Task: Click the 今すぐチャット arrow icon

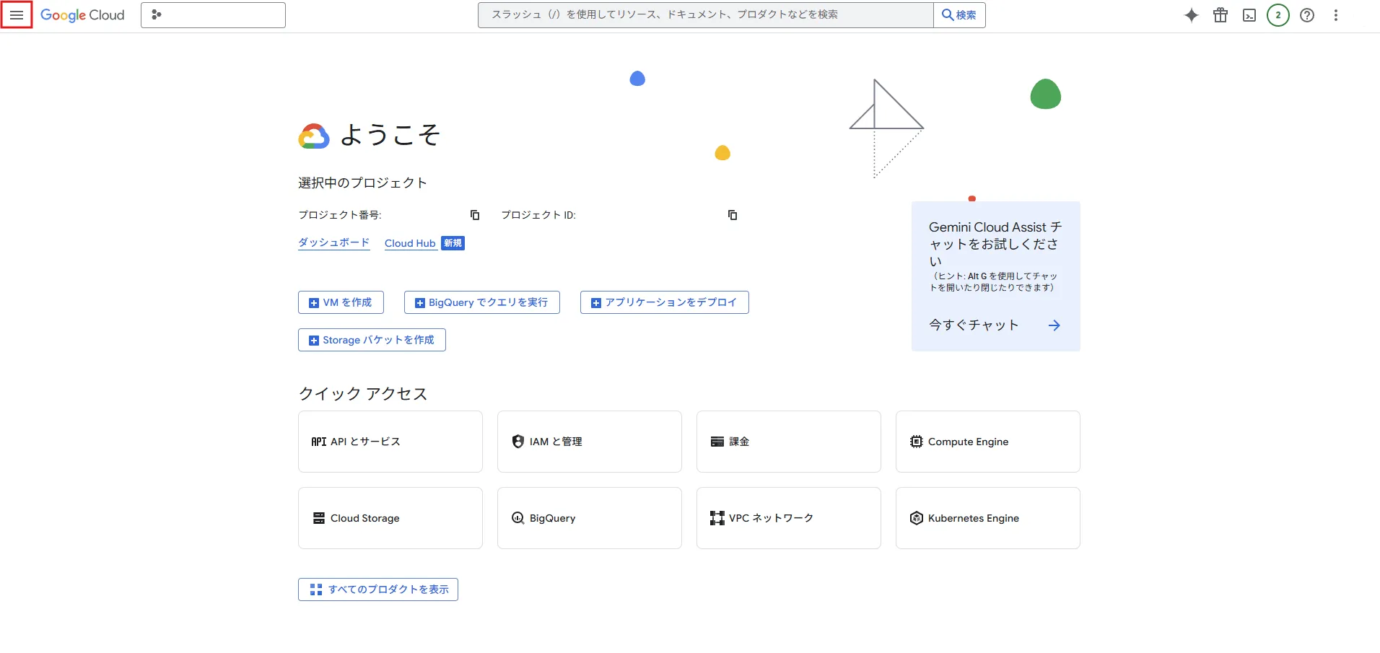Action: click(x=1054, y=325)
